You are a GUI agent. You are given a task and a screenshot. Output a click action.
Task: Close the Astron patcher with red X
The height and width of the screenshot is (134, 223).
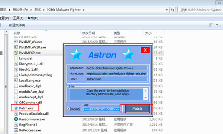145,50
